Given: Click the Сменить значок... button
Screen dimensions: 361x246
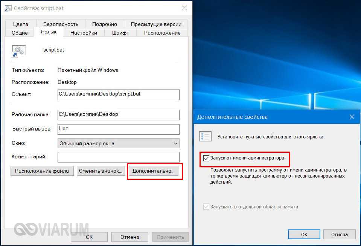Looking at the screenshot, I should (x=101, y=171).
